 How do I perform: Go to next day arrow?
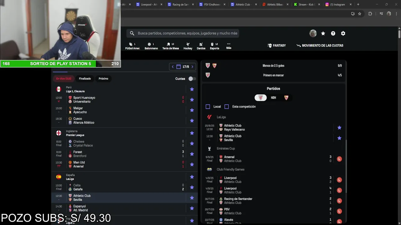coord(192,67)
